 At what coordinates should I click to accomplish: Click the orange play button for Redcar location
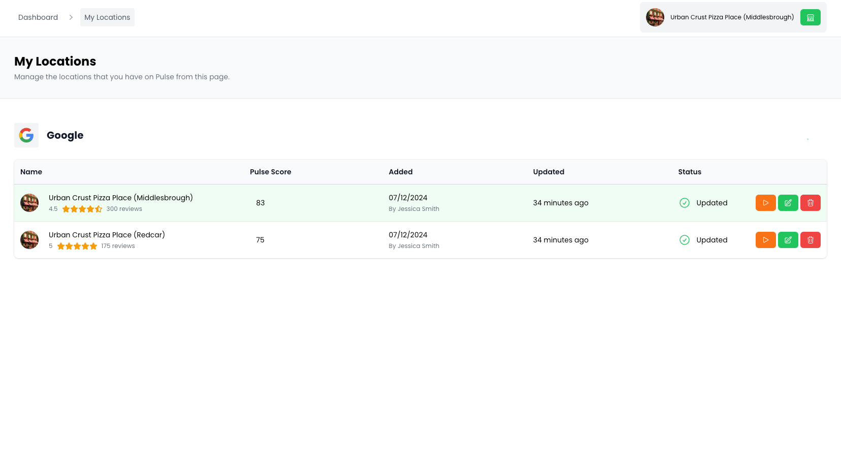[x=765, y=240]
